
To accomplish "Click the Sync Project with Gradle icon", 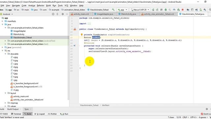I will click(x=196, y=10).
